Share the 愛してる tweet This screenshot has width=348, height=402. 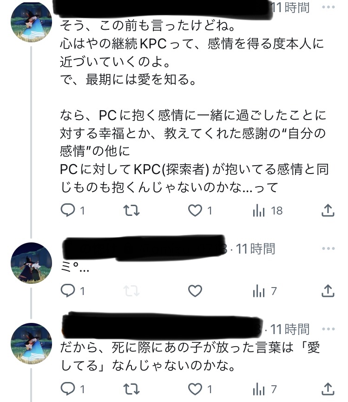328,388
